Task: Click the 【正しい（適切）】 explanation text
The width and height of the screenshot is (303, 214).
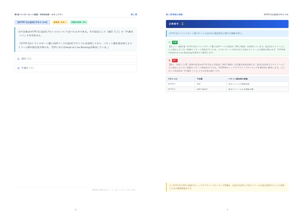Action: (227, 50)
